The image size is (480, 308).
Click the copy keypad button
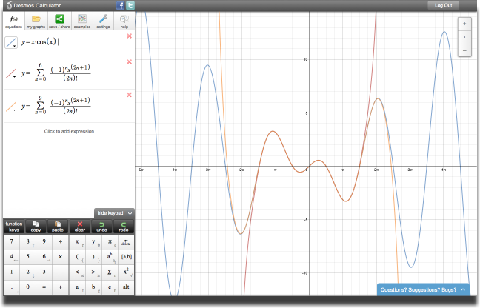coord(36,227)
